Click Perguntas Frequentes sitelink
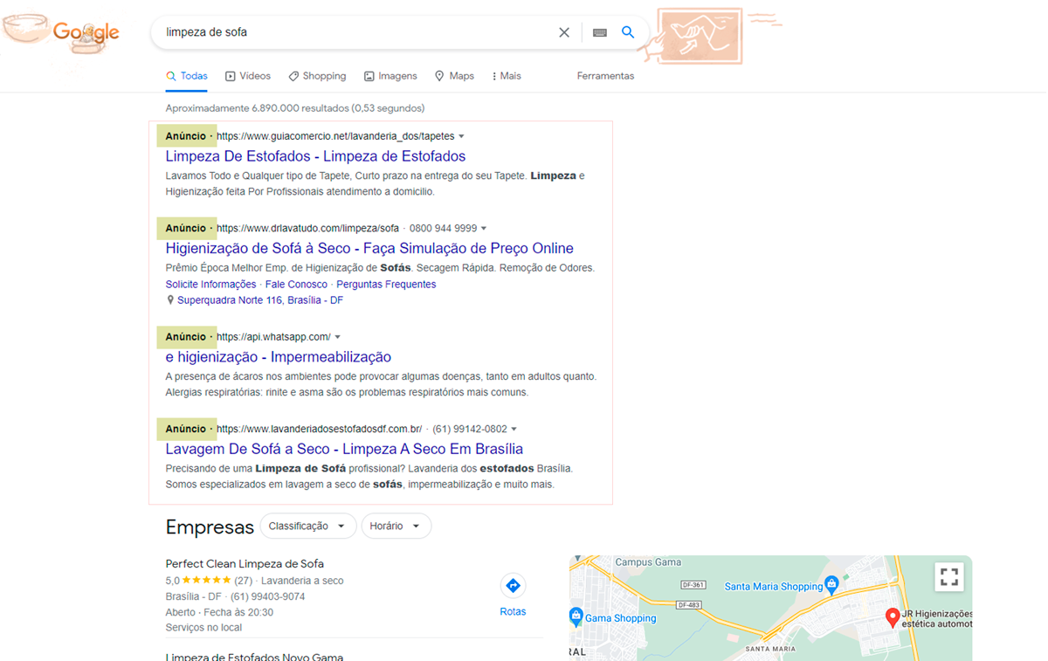The height and width of the screenshot is (661, 1048). [386, 284]
